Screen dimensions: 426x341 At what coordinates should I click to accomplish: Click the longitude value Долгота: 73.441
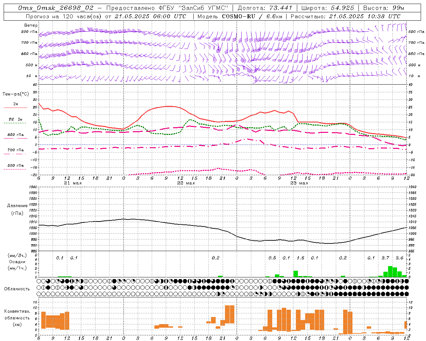pyautogui.click(x=265, y=8)
